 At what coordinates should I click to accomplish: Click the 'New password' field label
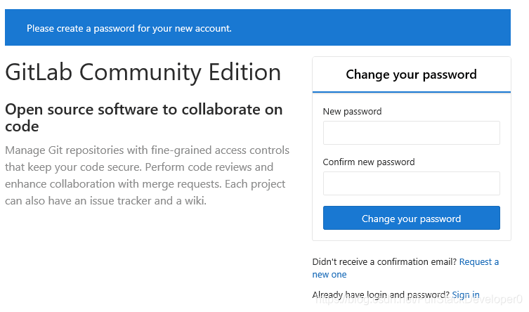pos(352,112)
